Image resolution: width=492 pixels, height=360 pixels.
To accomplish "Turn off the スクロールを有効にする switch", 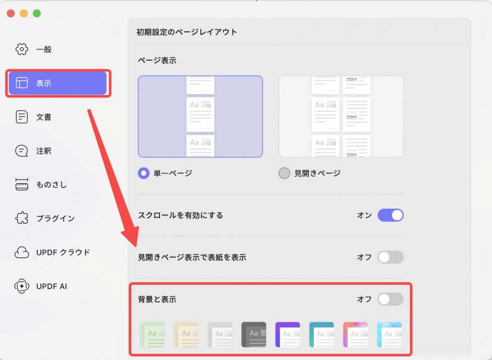I will (390, 215).
